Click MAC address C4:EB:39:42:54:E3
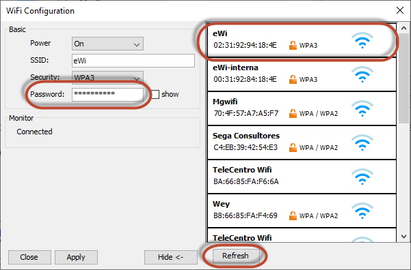The height and width of the screenshot is (270, 411). (x=246, y=147)
